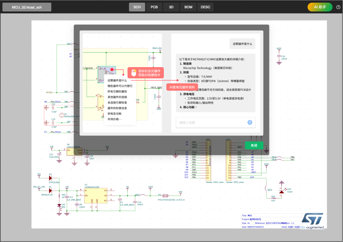Click the C22 10uF(25V) capacitor symbol

click(x=59, y=155)
